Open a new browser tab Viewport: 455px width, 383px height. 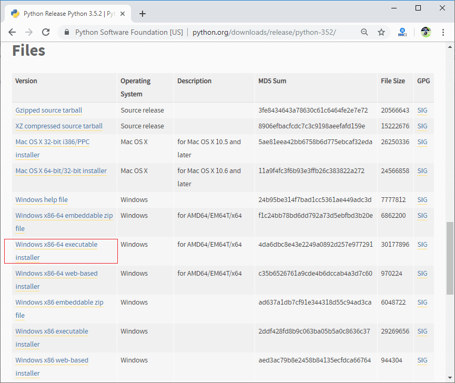(143, 14)
